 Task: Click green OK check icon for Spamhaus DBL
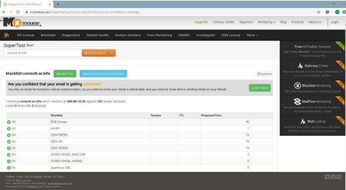[9, 168]
